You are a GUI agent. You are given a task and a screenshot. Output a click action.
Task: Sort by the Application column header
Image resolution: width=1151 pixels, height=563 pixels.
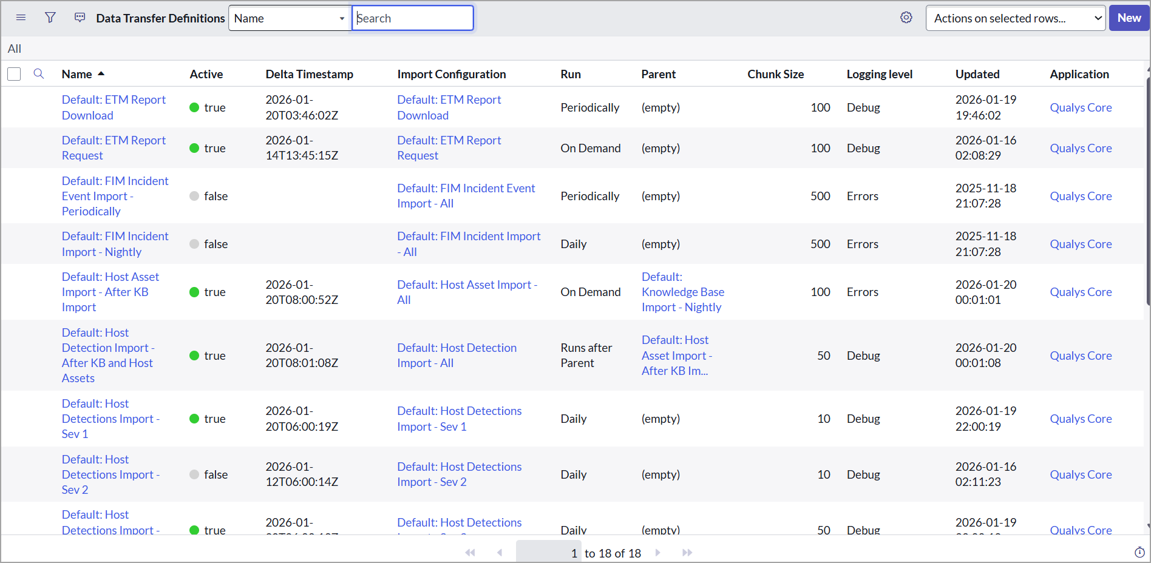click(x=1079, y=74)
